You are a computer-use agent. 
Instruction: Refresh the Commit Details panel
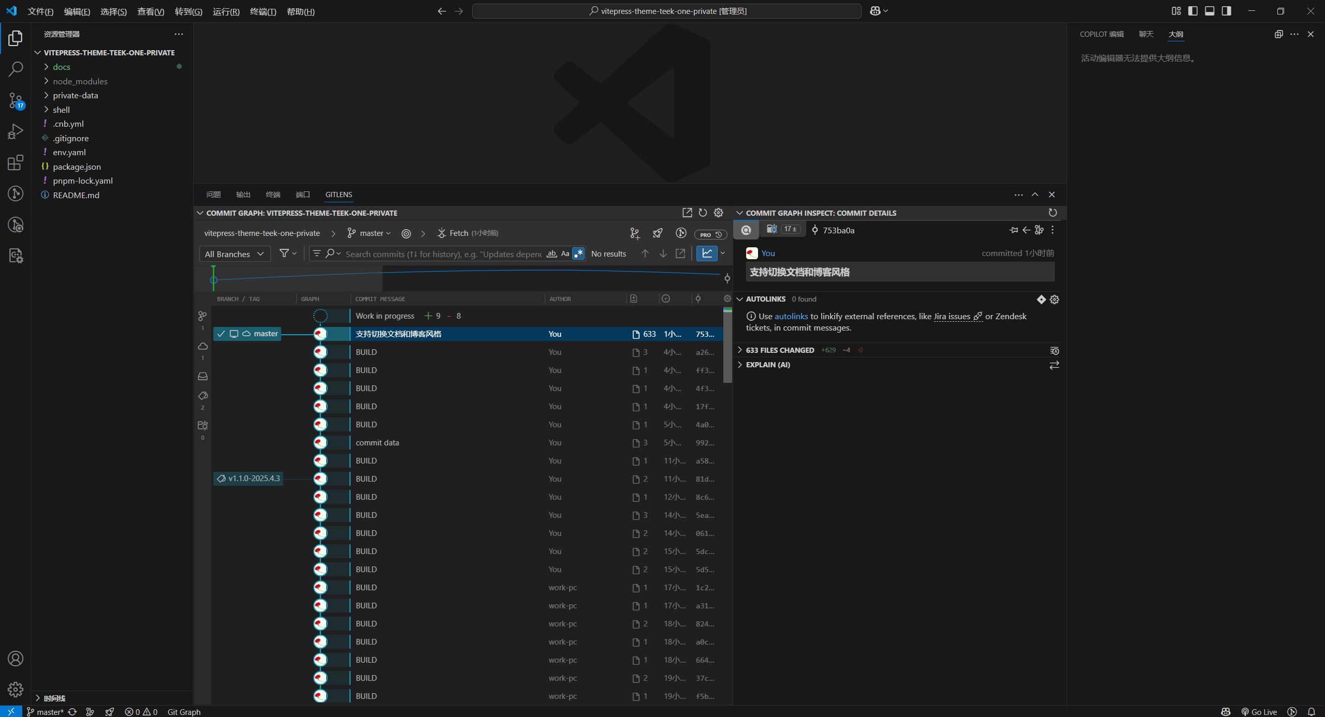pyautogui.click(x=1053, y=213)
